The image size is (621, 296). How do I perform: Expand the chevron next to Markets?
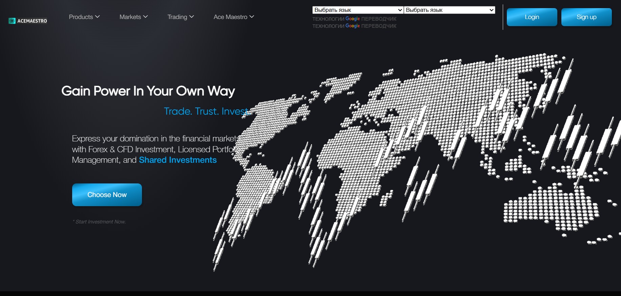click(x=146, y=17)
